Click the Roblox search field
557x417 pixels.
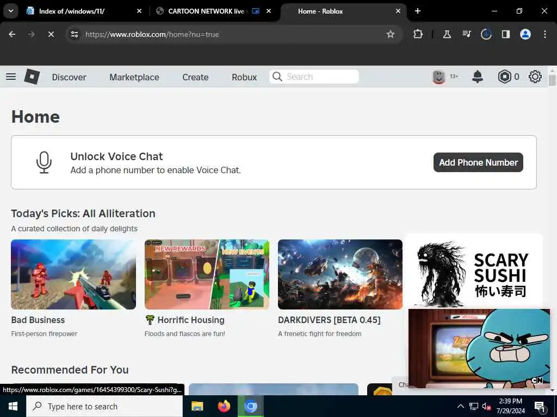tap(314, 77)
